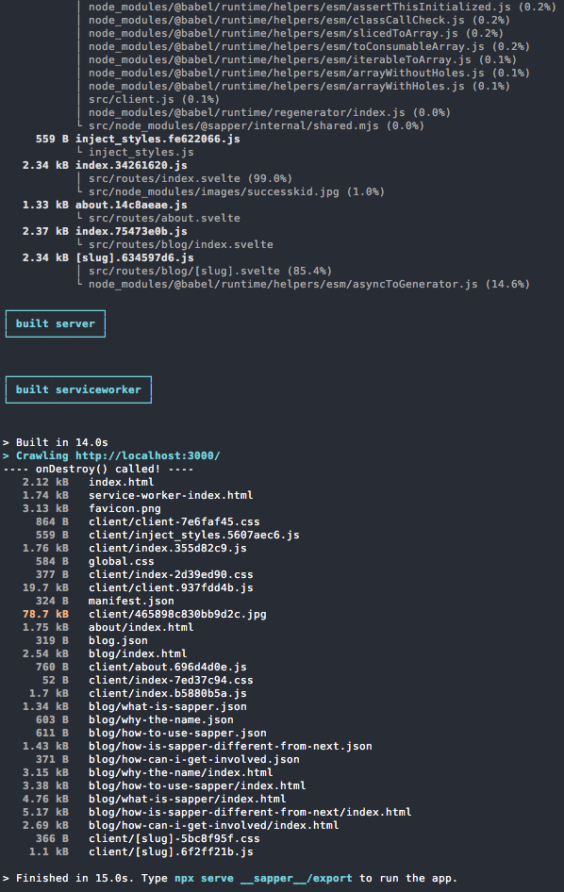This screenshot has width=564, height=892.
Task: Click the highlighted 78.7 kB file size
Action: pos(45,614)
